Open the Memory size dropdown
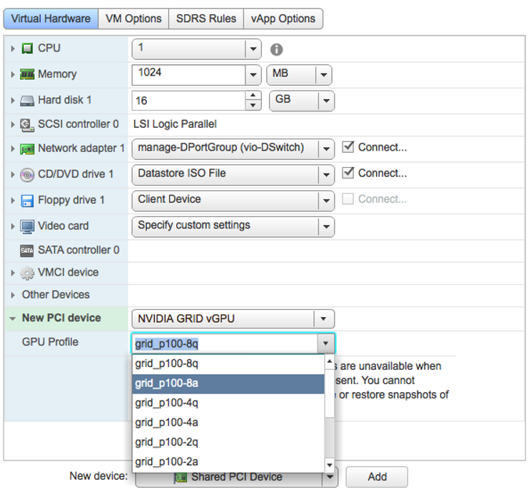The height and width of the screenshot is (492, 528). pyautogui.click(x=253, y=75)
